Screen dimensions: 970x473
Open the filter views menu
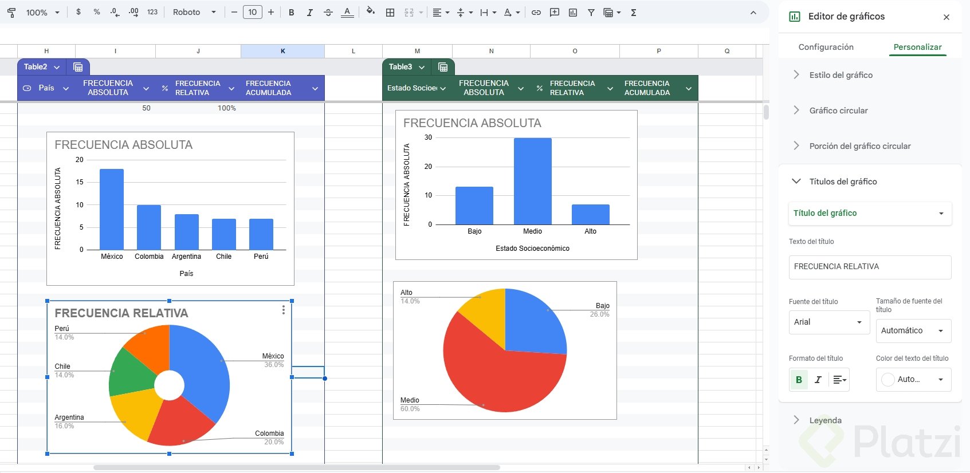pyautogui.click(x=612, y=12)
